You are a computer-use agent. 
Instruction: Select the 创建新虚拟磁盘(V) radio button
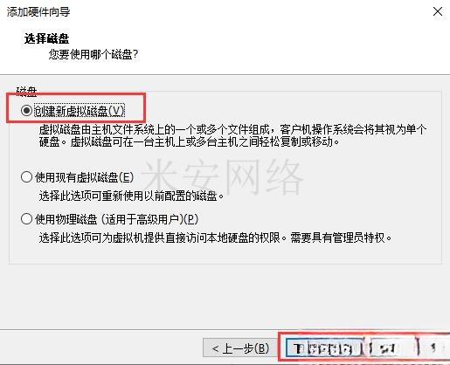[x=26, y=111]
